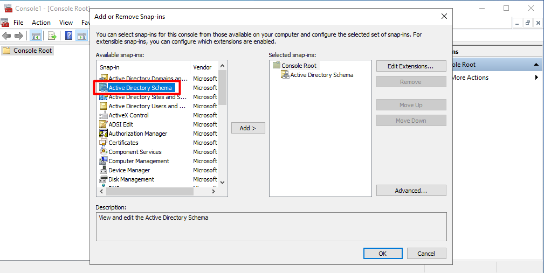
Task: Click the ActiveX Control snap-in icon
Action: tap(104, 115)
